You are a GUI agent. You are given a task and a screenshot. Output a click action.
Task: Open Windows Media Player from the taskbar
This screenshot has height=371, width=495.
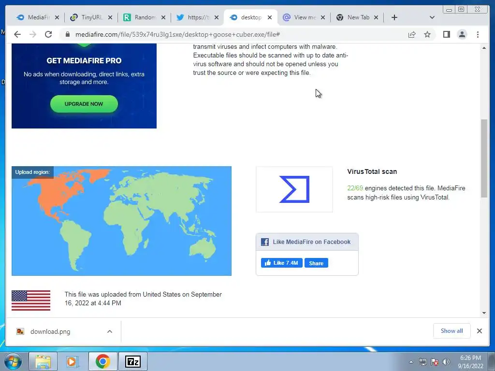coord(73,361)
